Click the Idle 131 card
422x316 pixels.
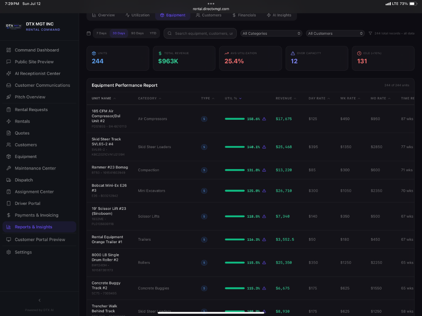tap(383, 58)
